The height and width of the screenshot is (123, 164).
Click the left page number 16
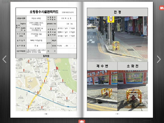click(46, 114)
